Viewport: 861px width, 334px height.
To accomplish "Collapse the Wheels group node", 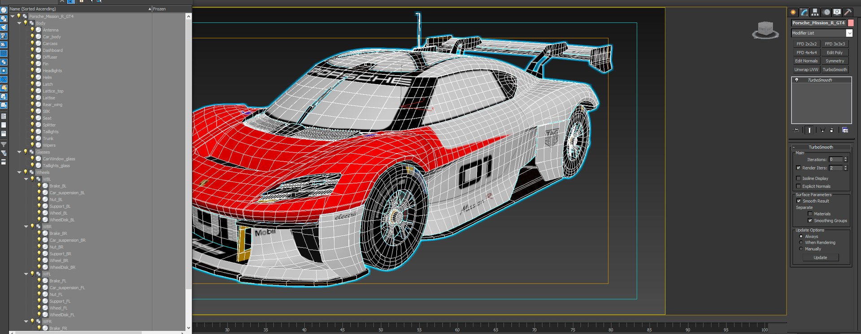I will [19, 172].
